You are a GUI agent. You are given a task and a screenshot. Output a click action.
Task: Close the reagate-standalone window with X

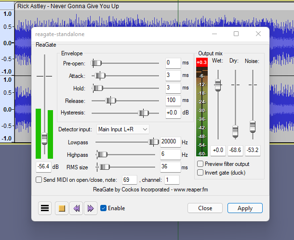pos(258,34)
